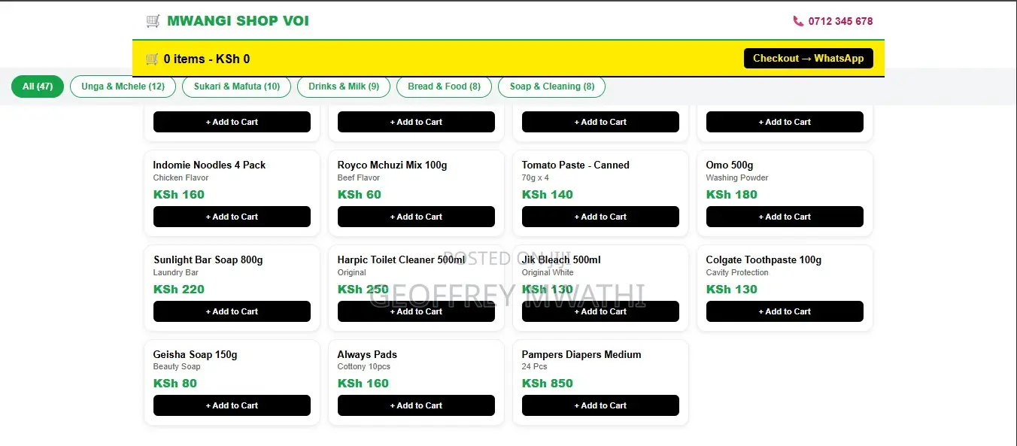Add Pampers Diapers Medium to cart
Image resolution: width=1017 pixels, height=446 pixels.
click(x=600, y=405)
